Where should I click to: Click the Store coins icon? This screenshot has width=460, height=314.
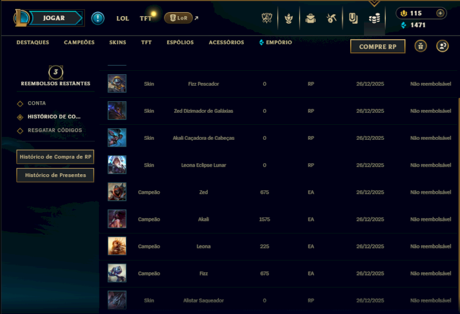(x=374, y=18)
